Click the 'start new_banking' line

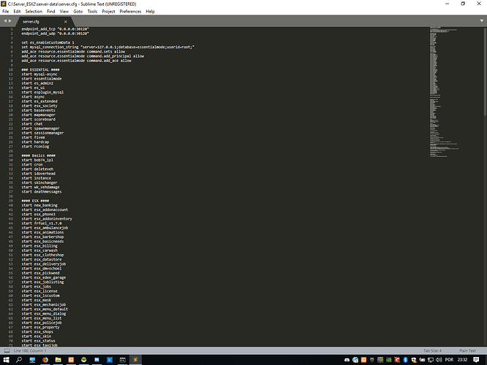click(39, 205)
